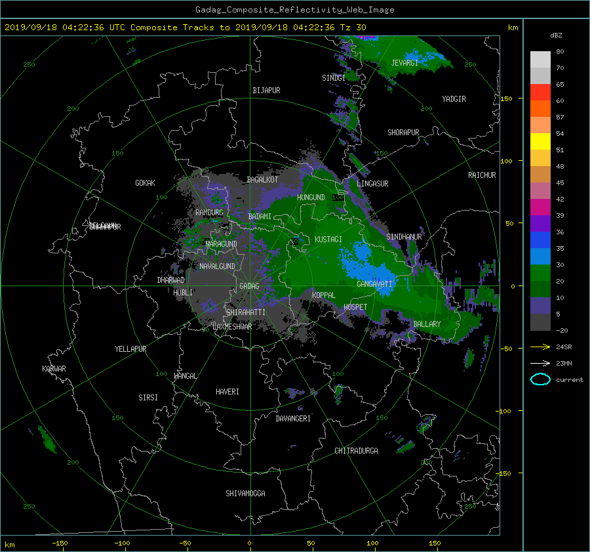This screenshot has width=590, height=552.
Task: Click the -150 tick on bottom axis
Action: coord(60,543)
